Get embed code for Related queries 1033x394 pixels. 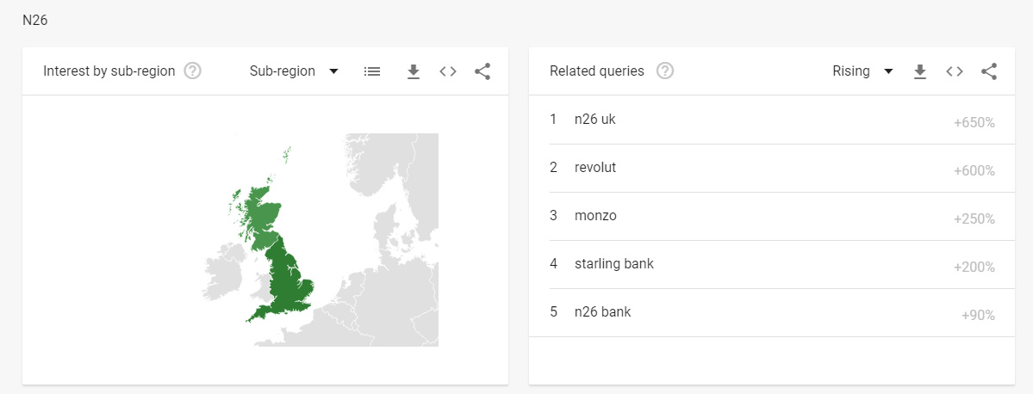954,71
